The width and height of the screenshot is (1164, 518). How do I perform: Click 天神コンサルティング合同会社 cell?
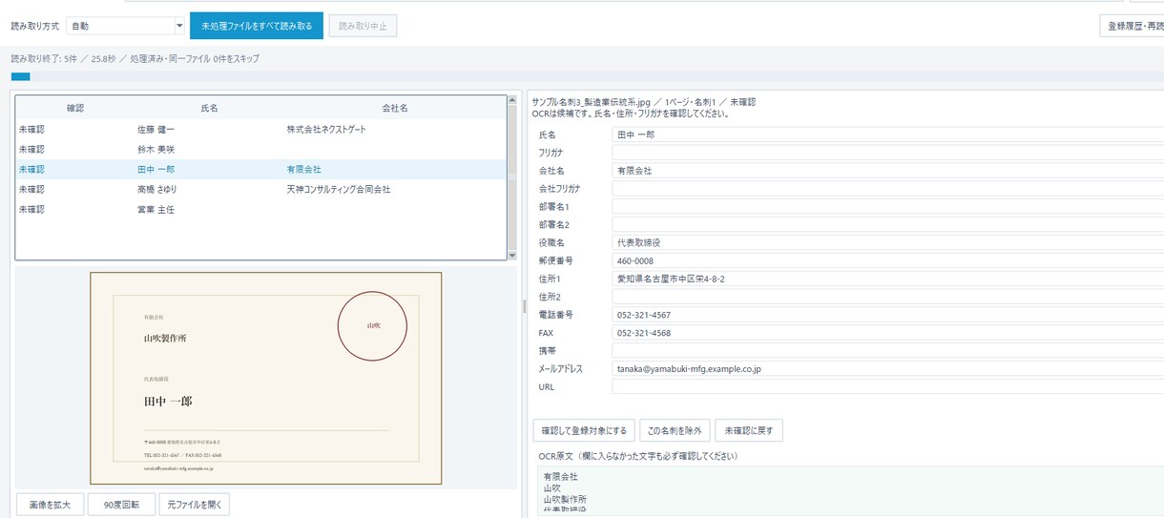(x=339, y=189)
